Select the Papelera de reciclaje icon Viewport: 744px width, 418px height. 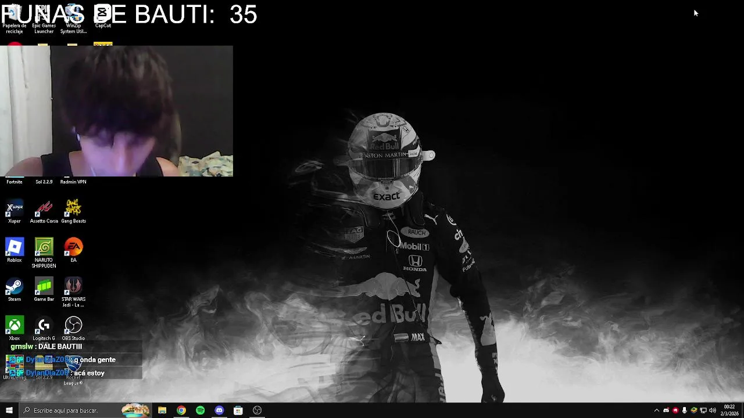click(x=15, y=19)
